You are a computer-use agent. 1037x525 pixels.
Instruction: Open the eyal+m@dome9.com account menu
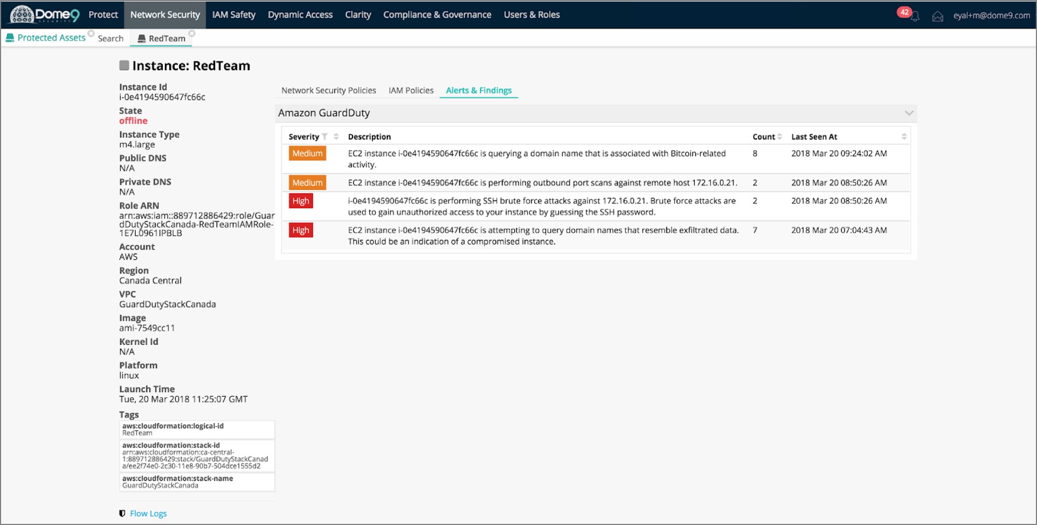pos(991,15)
